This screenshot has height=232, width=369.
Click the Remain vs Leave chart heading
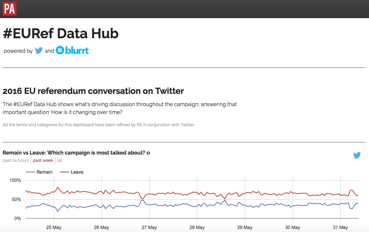pyautogui.click(x=74, y=153)
